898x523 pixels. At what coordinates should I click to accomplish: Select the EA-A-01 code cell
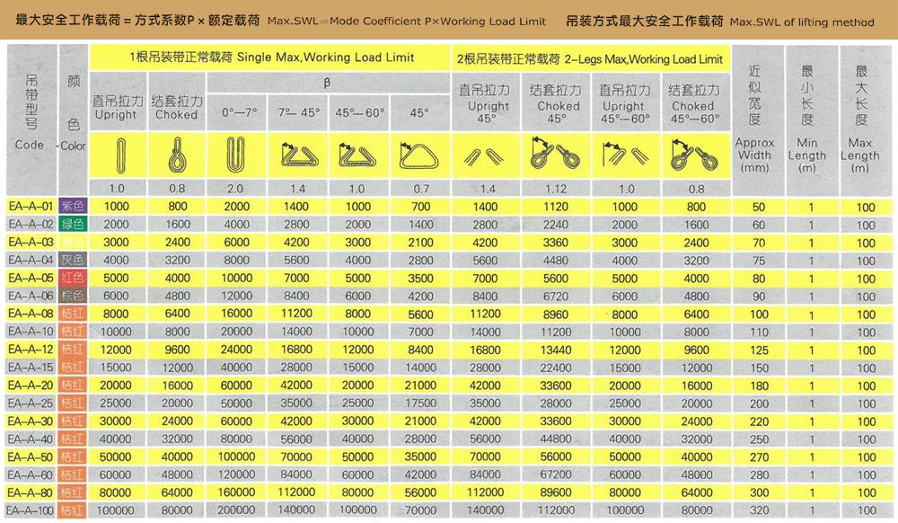click(x=31, y=207)
